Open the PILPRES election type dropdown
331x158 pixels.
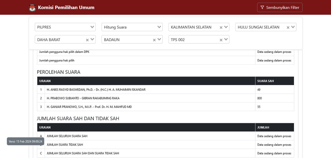[x=65, y=27]
